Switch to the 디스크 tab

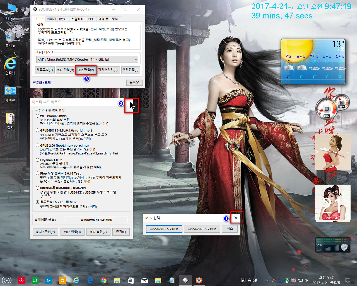39,18
